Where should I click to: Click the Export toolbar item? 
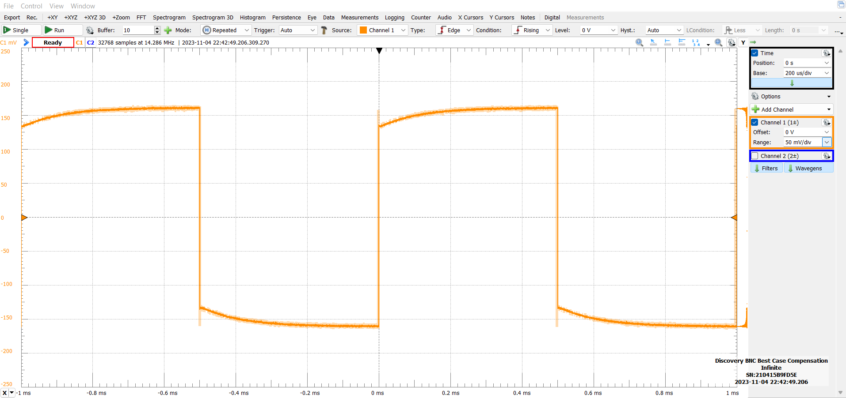point(12,17)
